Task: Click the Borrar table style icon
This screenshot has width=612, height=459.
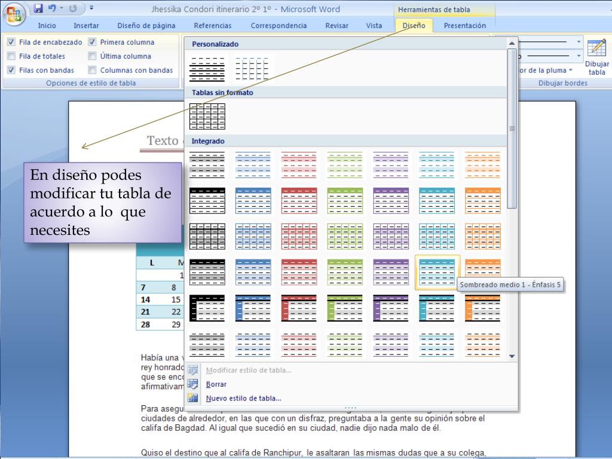Action: pyautogui.click(x=193, y=384)
